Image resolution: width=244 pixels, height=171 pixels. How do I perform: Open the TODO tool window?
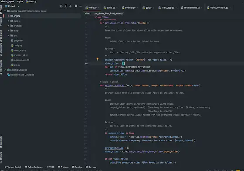pyautogui.click(x=51, y=167)
